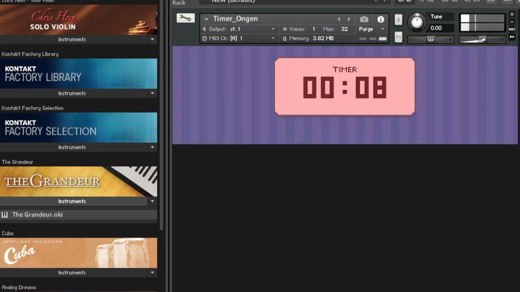Select the Kontakt Factory Selection banner
The height and width of the screenshot is (292, 520).
79,128
